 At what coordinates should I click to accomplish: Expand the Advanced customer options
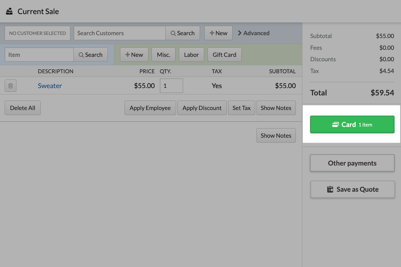254,33
